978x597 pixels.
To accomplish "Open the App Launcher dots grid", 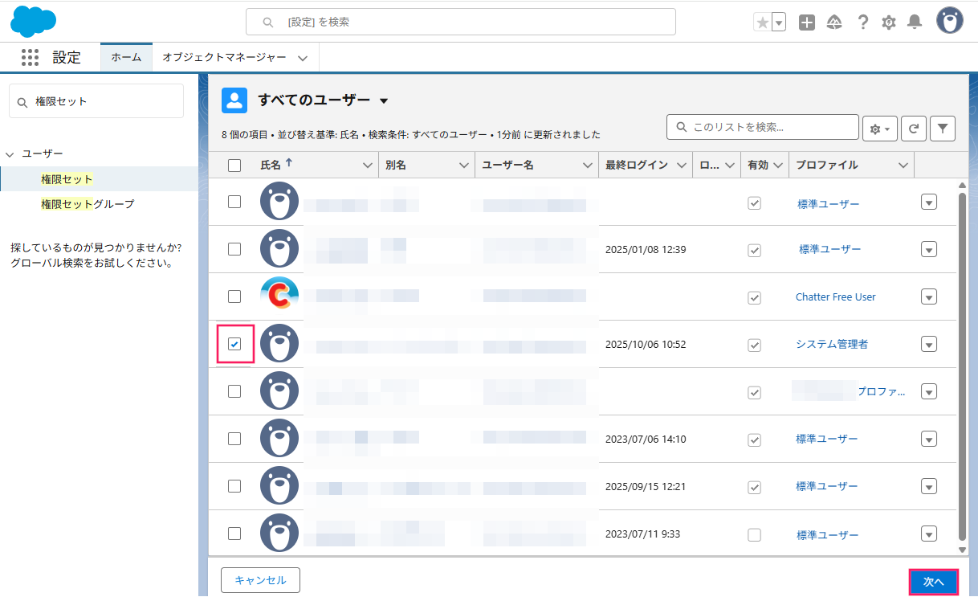I will click(30, 57).
